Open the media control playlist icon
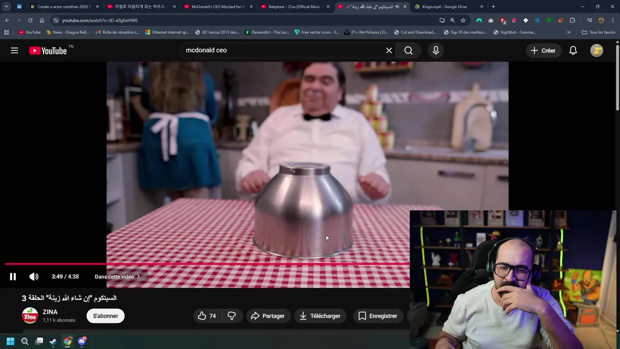The image size is (620, 349). [589, 20]
